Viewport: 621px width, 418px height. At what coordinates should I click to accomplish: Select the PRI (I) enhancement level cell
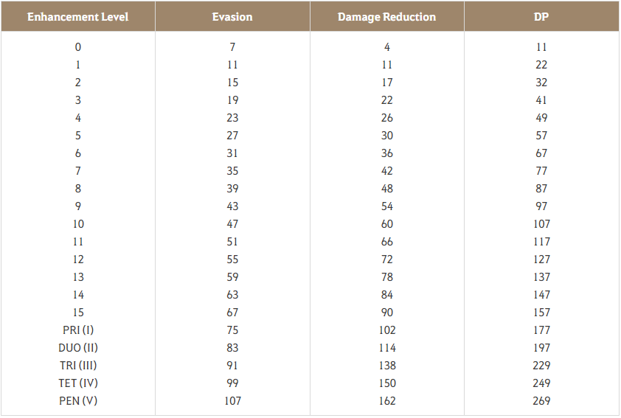pyautogui.click(x=78, y=330)
